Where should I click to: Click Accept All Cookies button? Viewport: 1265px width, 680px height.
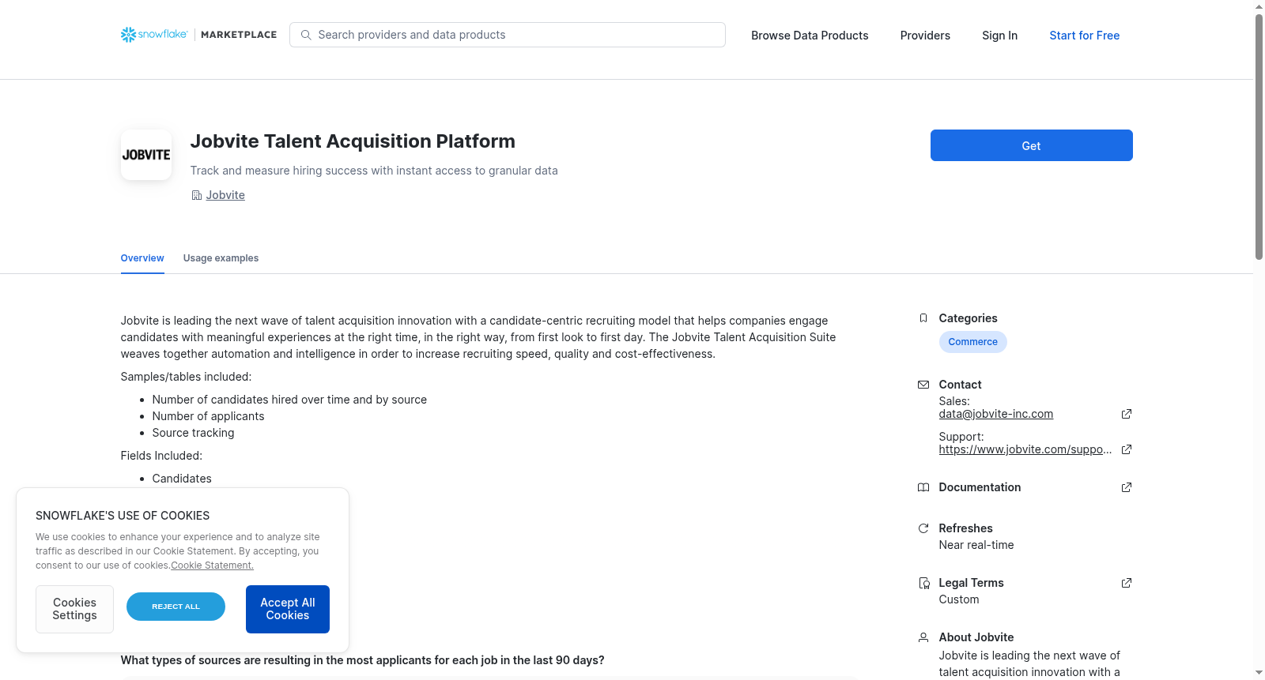288,609
